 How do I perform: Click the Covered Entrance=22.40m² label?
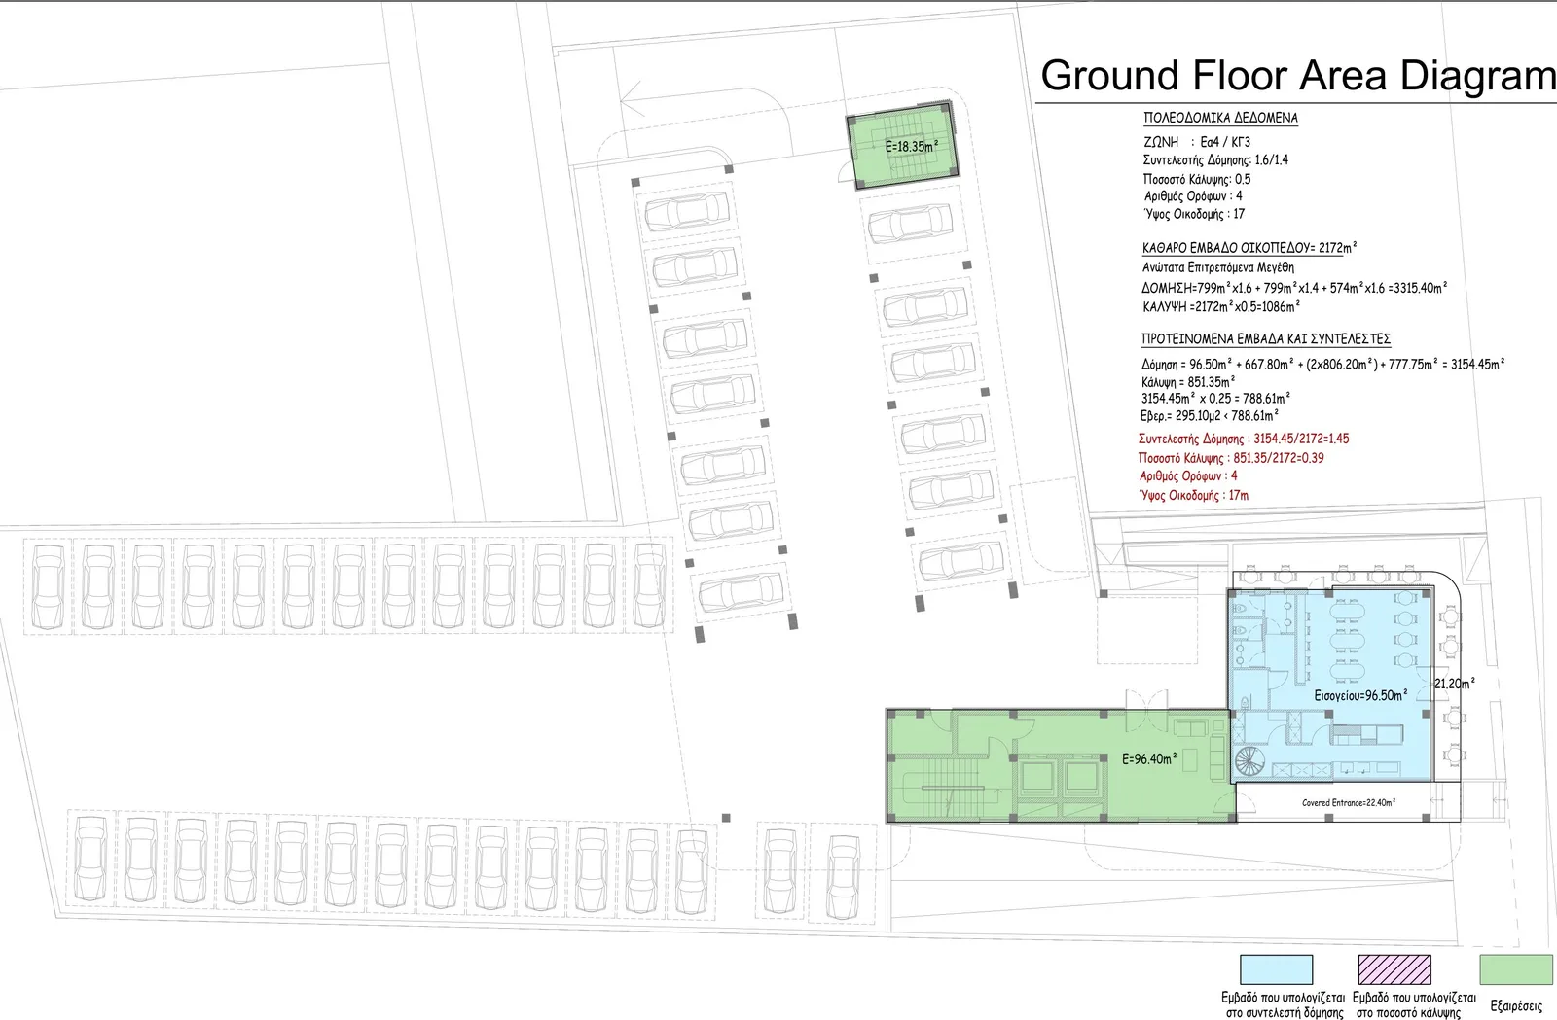1349,802
